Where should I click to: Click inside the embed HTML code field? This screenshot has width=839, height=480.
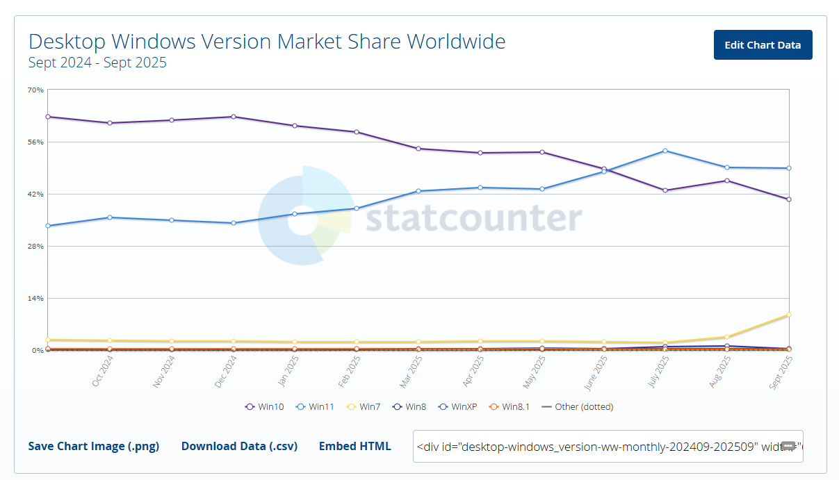(x=598, y=446)
